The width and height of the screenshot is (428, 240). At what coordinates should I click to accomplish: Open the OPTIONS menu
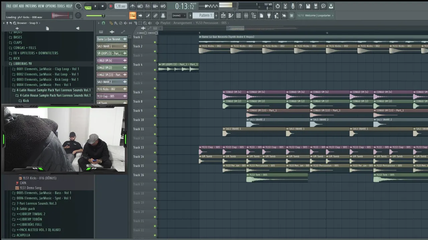[51, 6]
